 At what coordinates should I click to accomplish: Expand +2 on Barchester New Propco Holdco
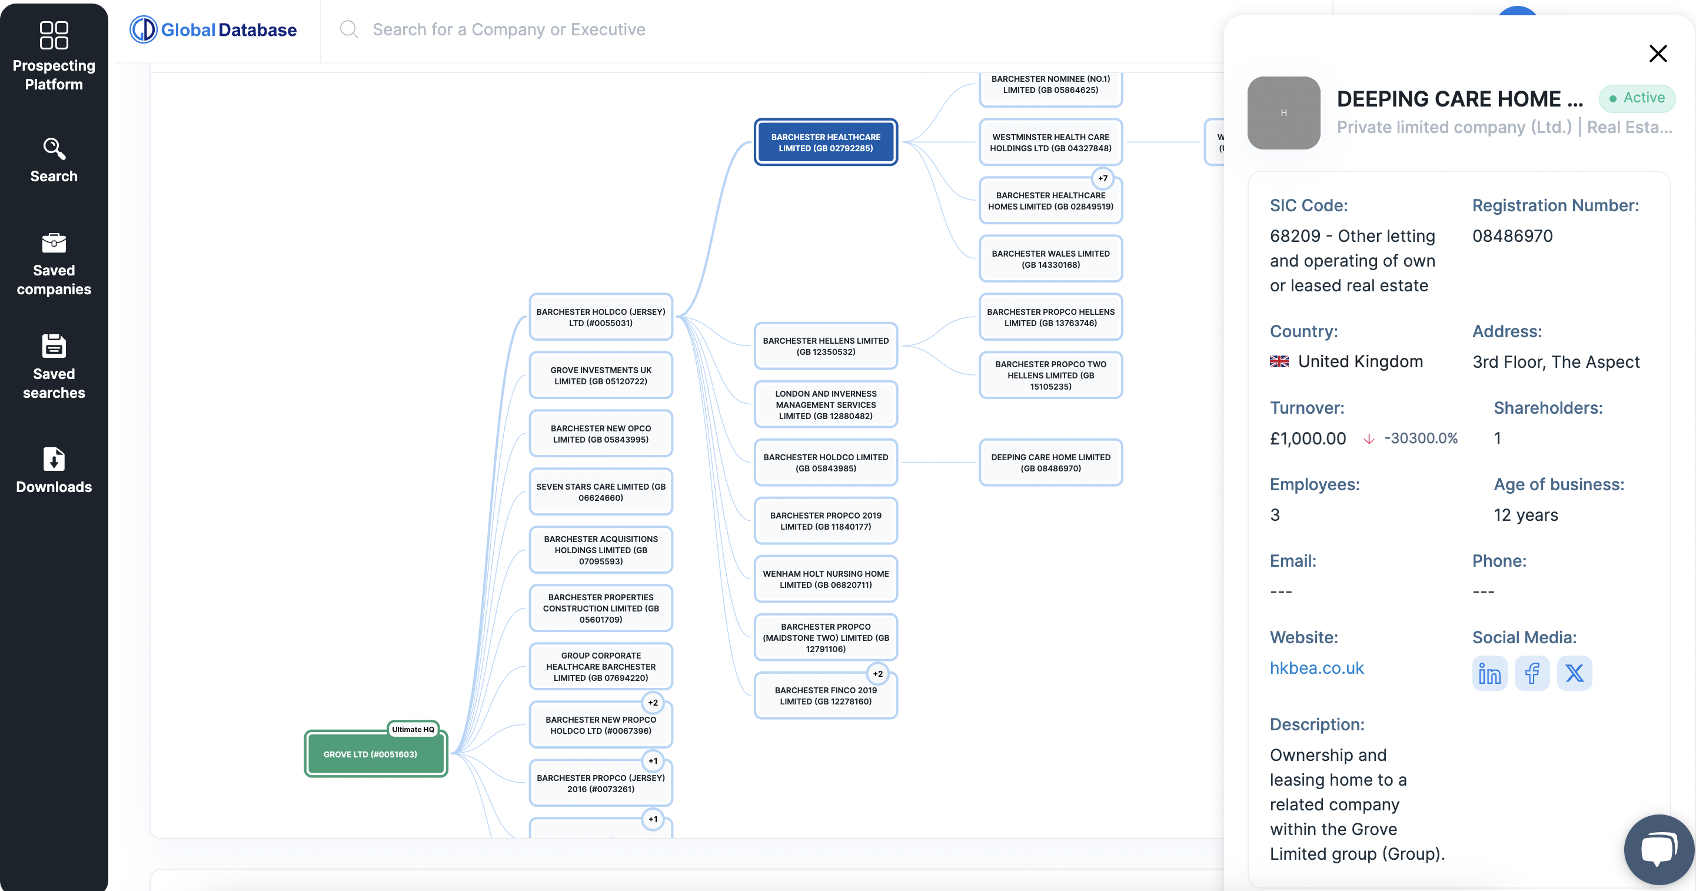[653, 703]
